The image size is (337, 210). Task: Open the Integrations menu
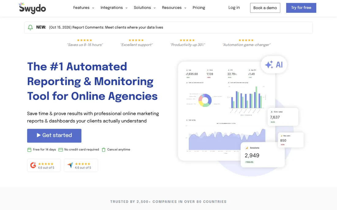tap(112, 8)
